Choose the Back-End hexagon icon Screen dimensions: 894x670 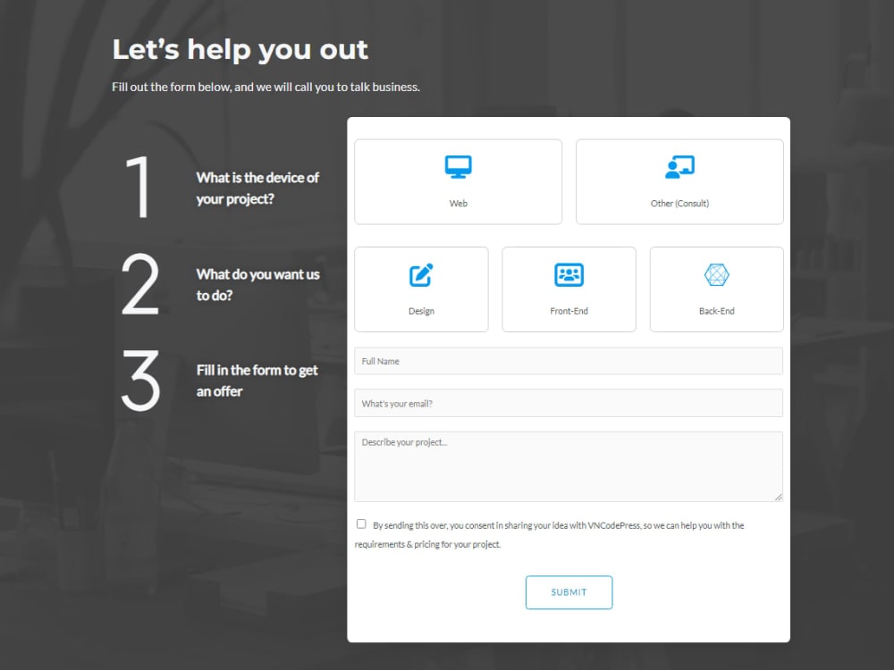[x=717, y=274]
